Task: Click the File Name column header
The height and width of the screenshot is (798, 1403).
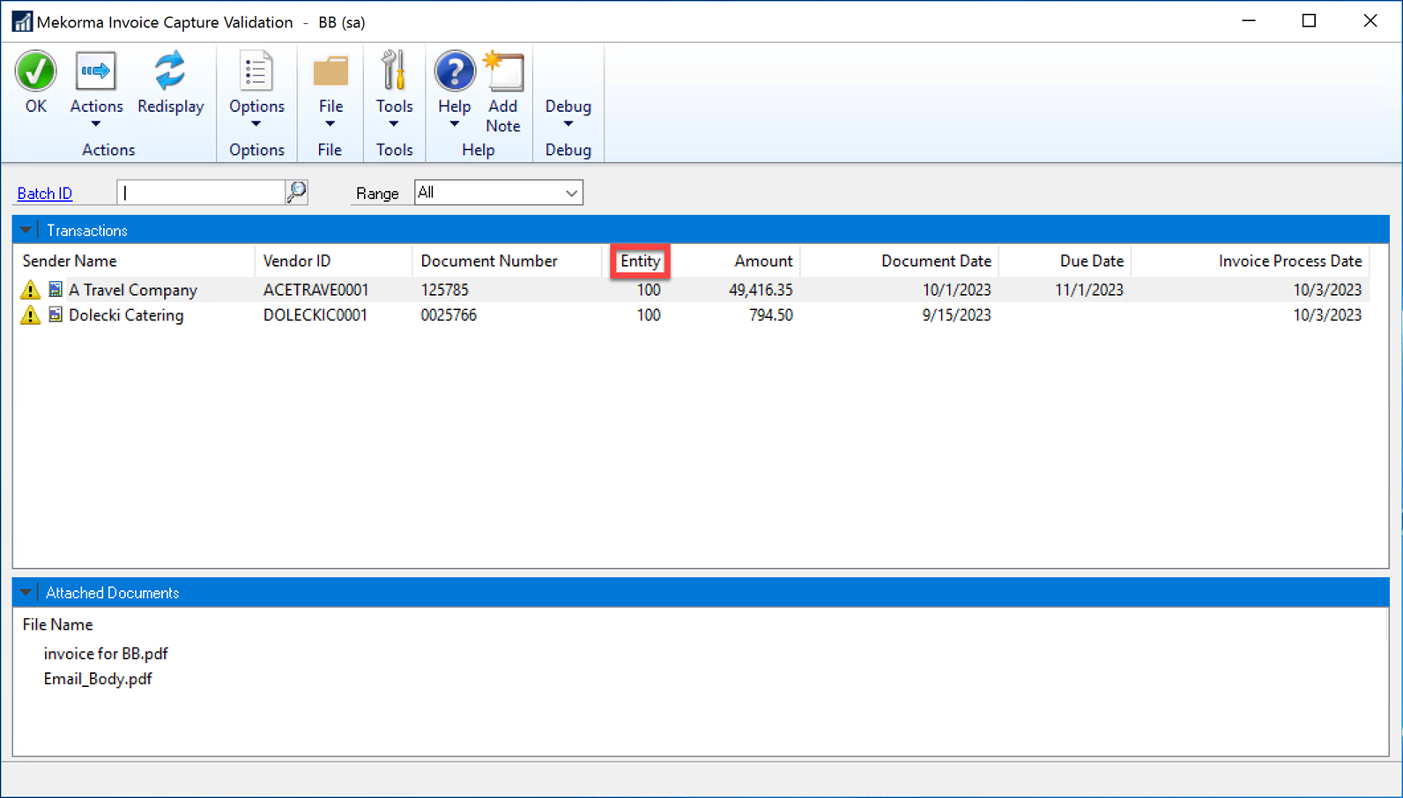Action: (x=57, y=624)
